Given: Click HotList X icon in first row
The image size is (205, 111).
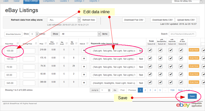Looking at the screenshot, I should tap(84, 51).
